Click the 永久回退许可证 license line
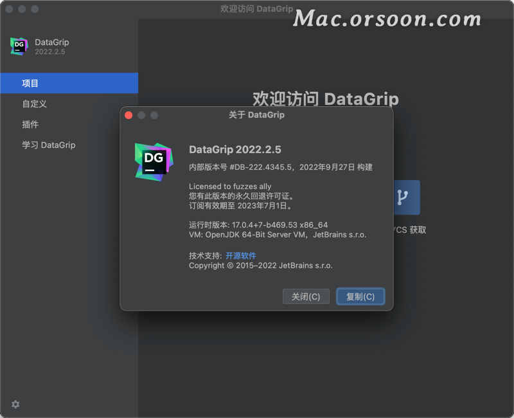This screenshot has height=418, width=514. point(242,196)
